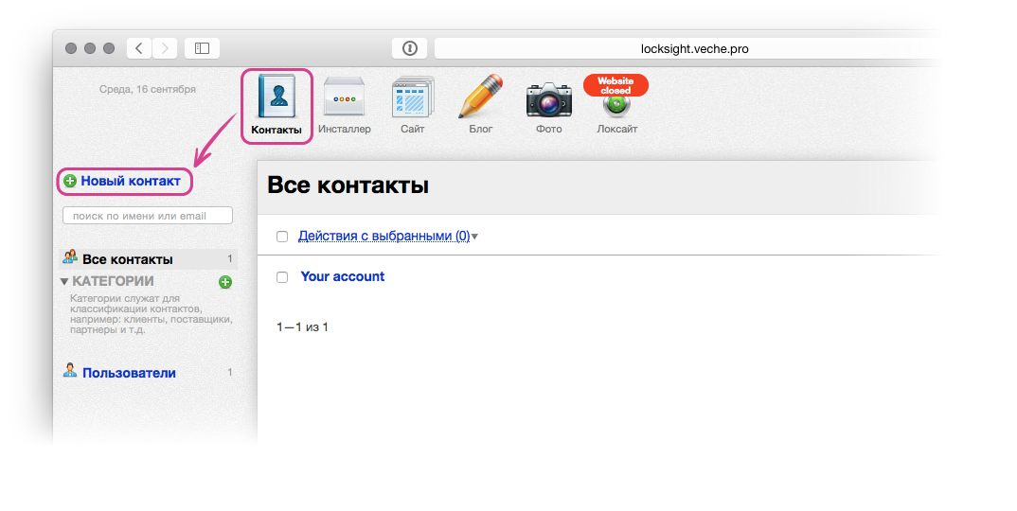Open the Блог pencil icon
1017x511 pixels.
pyautogui.click(x=481, y=96)
